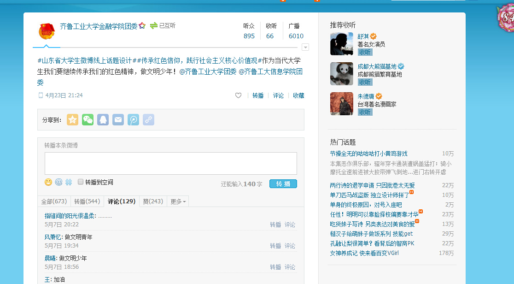Screen dimensions: 514x284
Task: Open post options dropdown arrow
Action: click(x=305, y=47)
